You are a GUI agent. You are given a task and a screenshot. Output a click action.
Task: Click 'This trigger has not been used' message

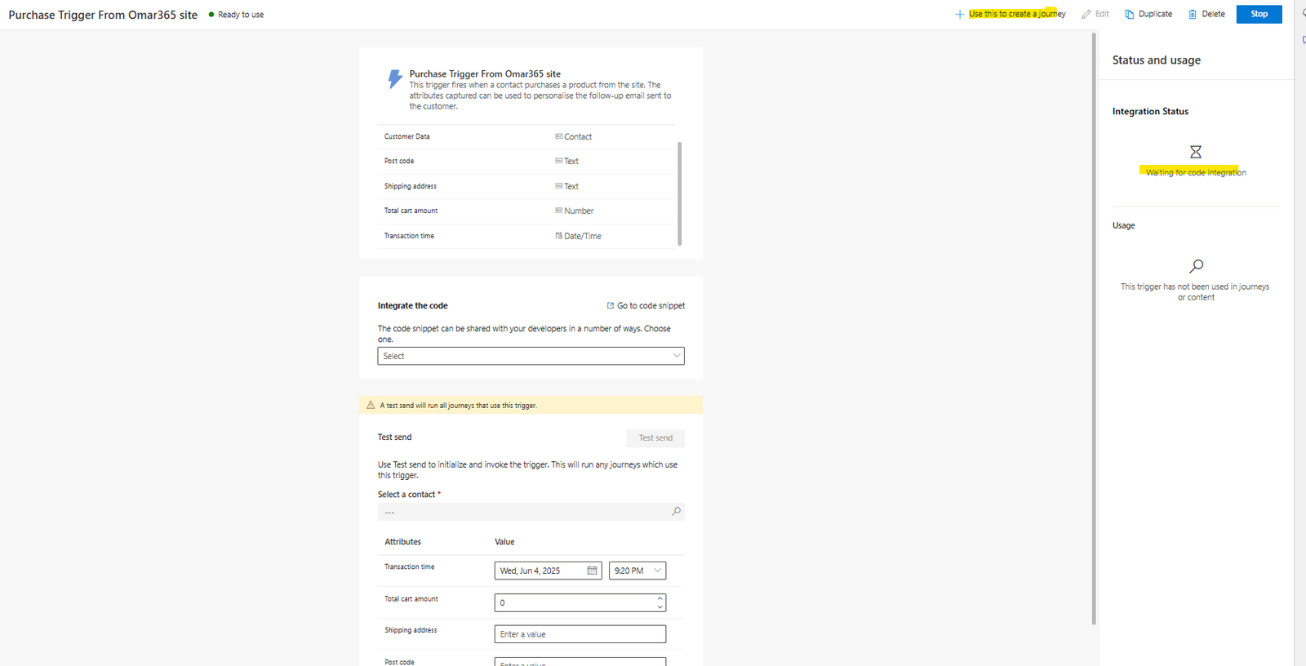pyautogui.click(x=1195, y=291)
